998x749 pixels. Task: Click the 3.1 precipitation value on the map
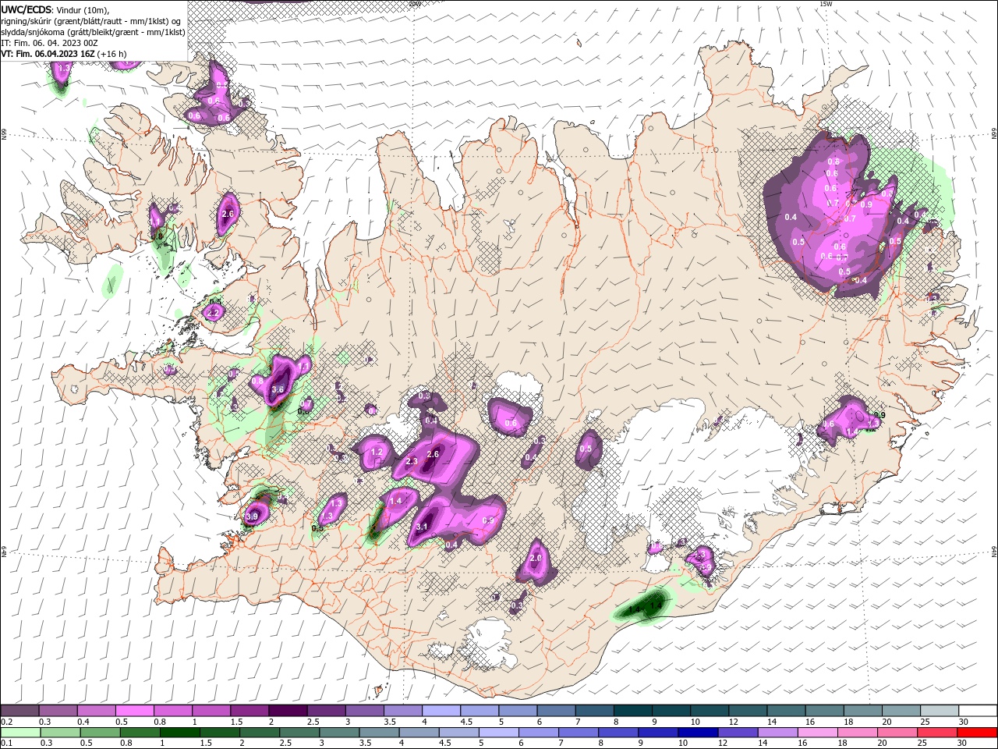[x=422, y=527]
